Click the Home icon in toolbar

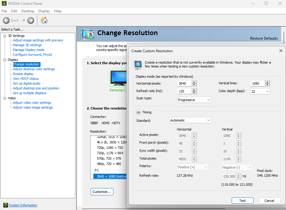tap(44, 20)
